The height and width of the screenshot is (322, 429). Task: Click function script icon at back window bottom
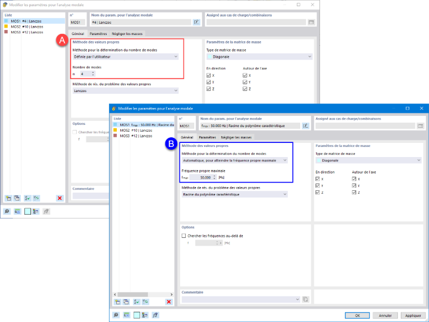coord(46,211)
